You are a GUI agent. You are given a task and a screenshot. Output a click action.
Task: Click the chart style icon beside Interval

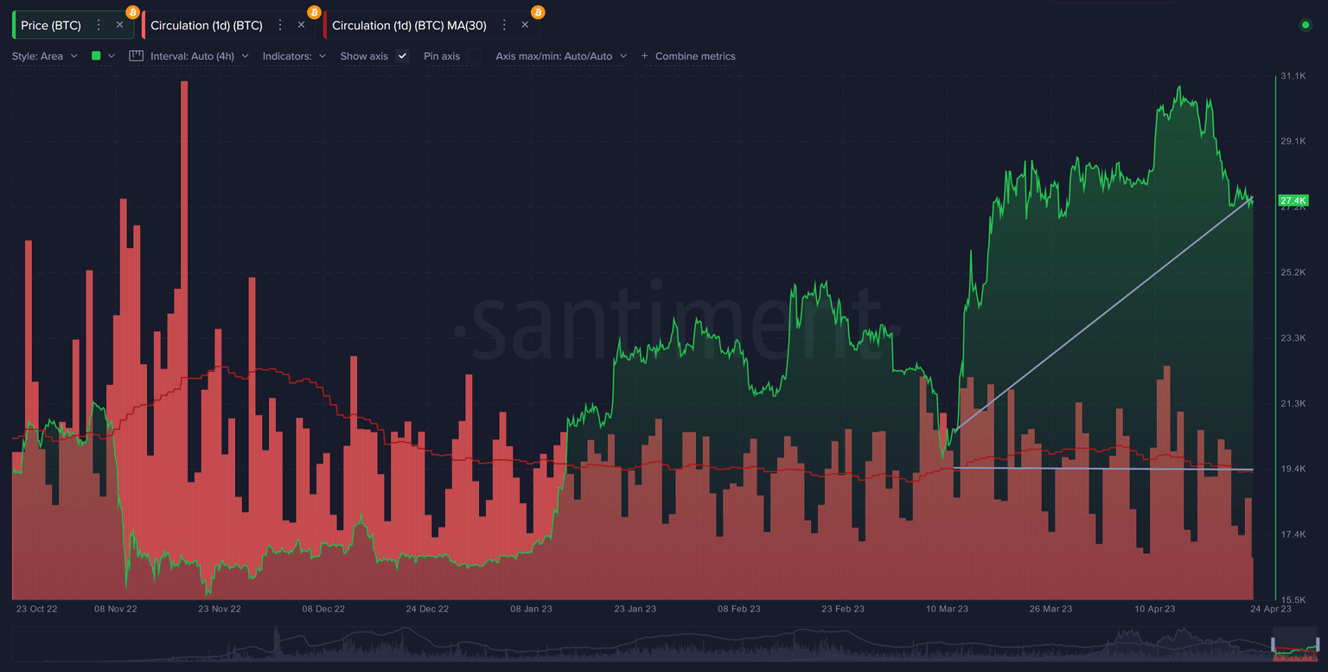(136, 55)
